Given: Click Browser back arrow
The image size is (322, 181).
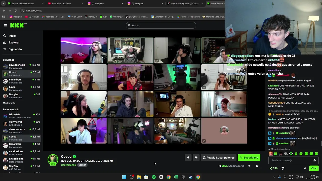Looking at the screenshot, I should click(4, 11).
